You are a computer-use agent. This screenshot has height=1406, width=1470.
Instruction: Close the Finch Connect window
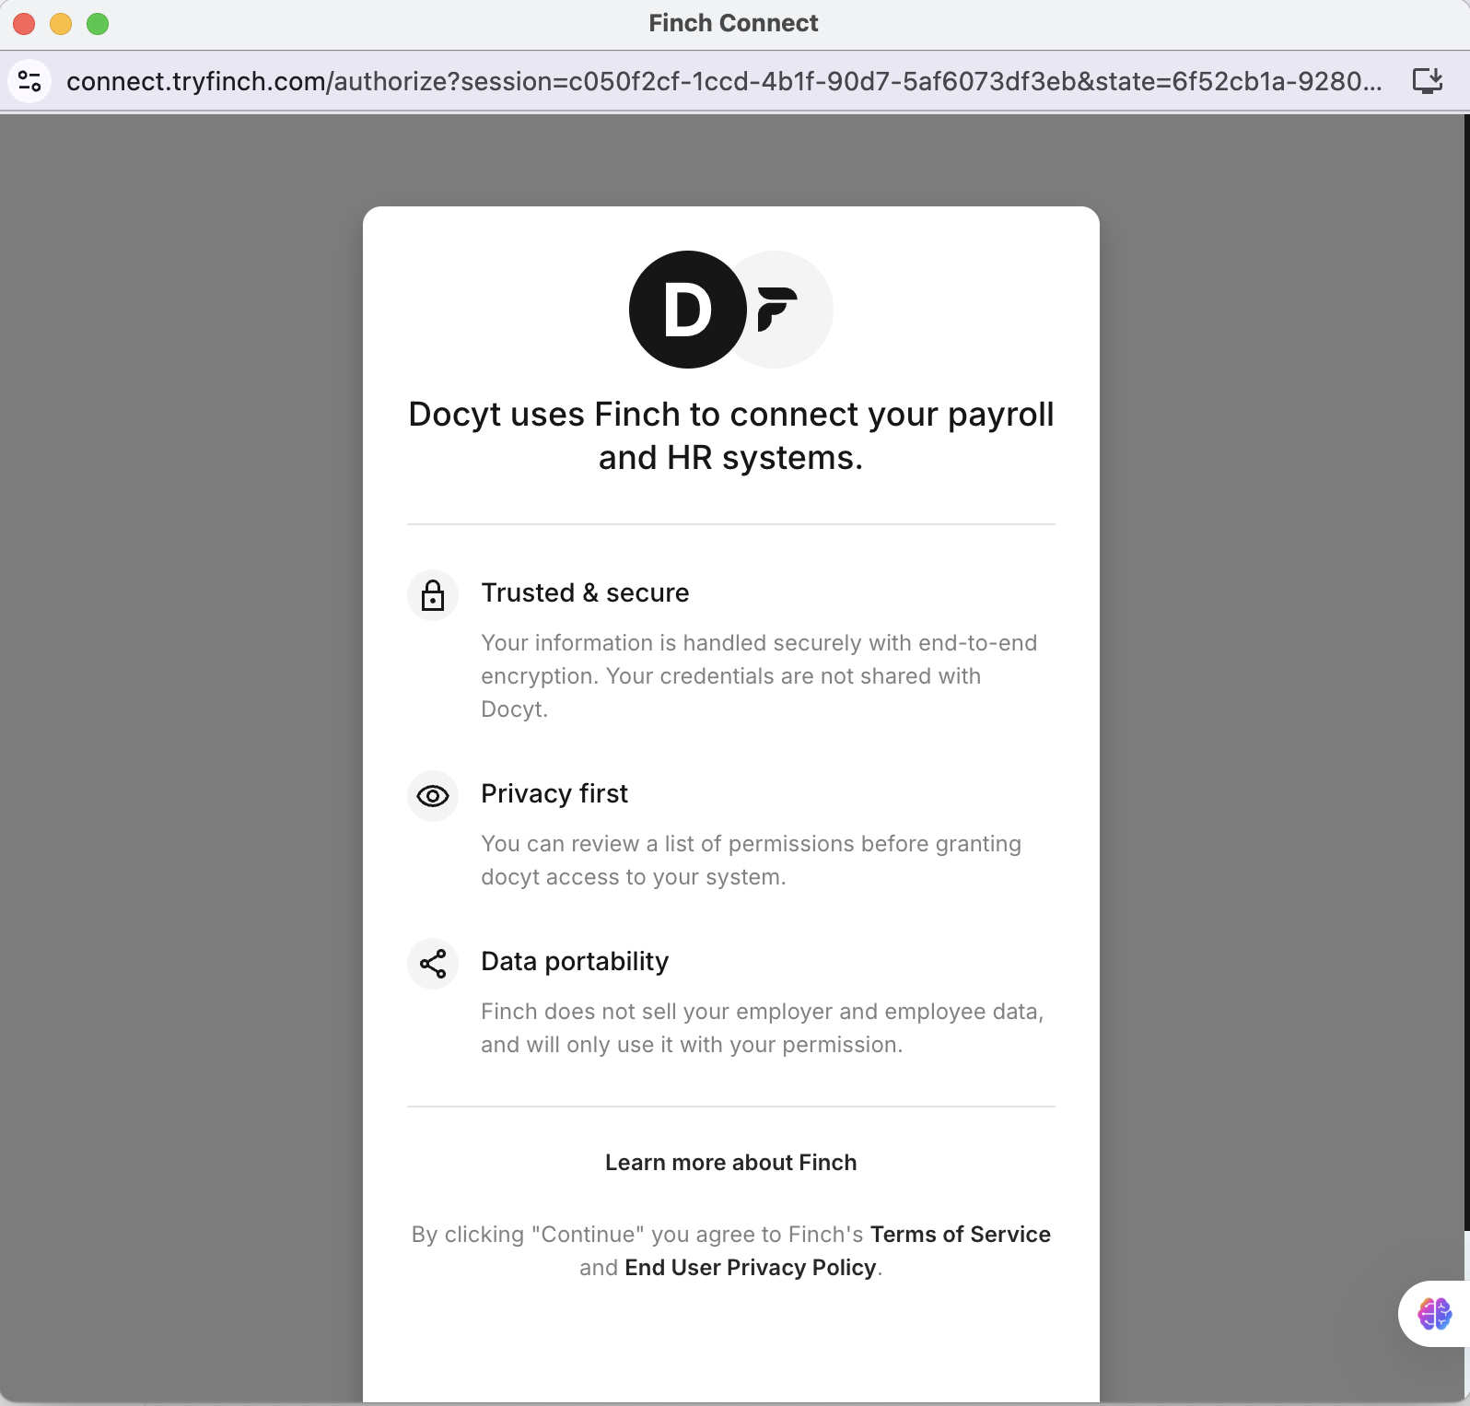(x=24, y=24)
